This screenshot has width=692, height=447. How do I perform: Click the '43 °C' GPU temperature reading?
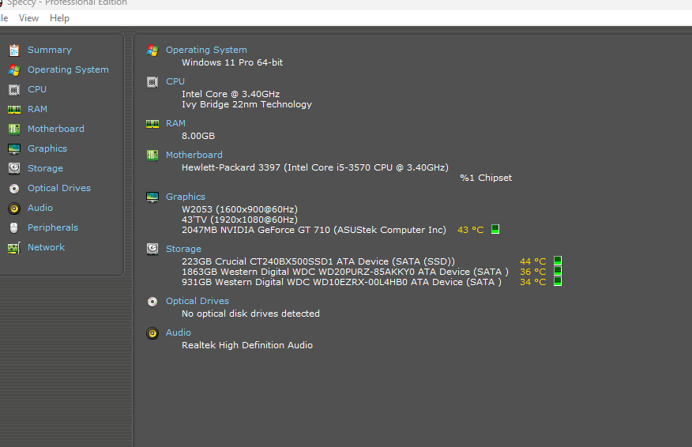(471, 230)
